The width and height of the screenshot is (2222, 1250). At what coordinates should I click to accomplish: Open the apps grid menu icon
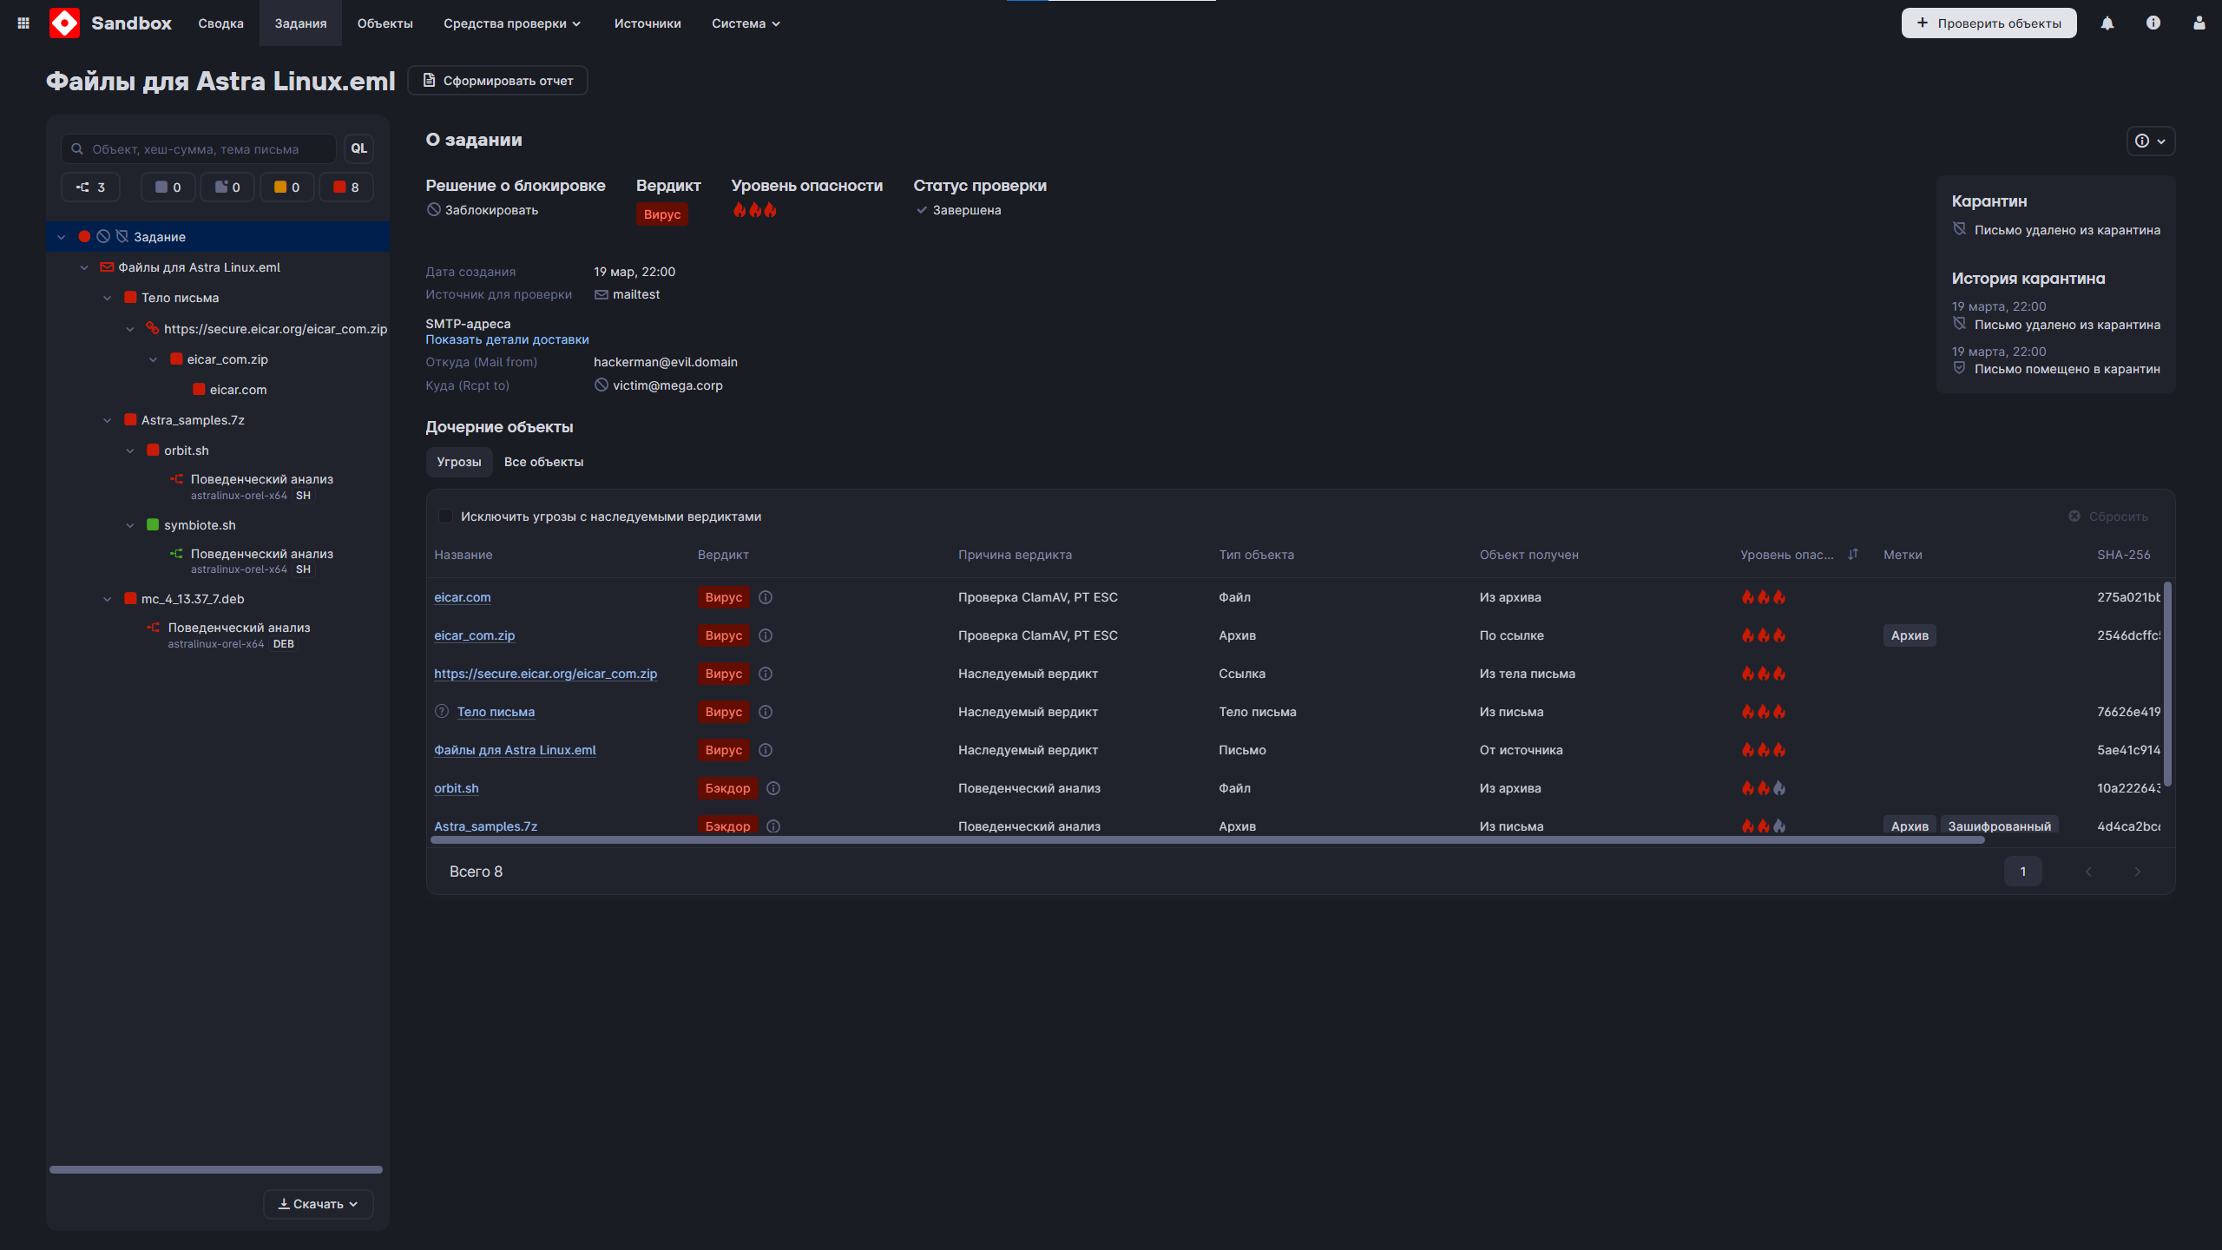[x=23, y=23]
